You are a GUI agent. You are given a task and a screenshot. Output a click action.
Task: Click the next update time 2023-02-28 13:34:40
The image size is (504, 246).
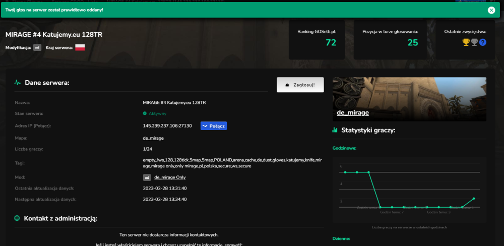(x=165, y=199)
